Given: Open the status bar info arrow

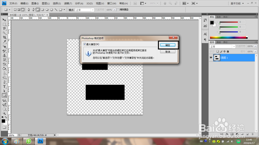Looking at the screenshot, I should coord(55,135).
